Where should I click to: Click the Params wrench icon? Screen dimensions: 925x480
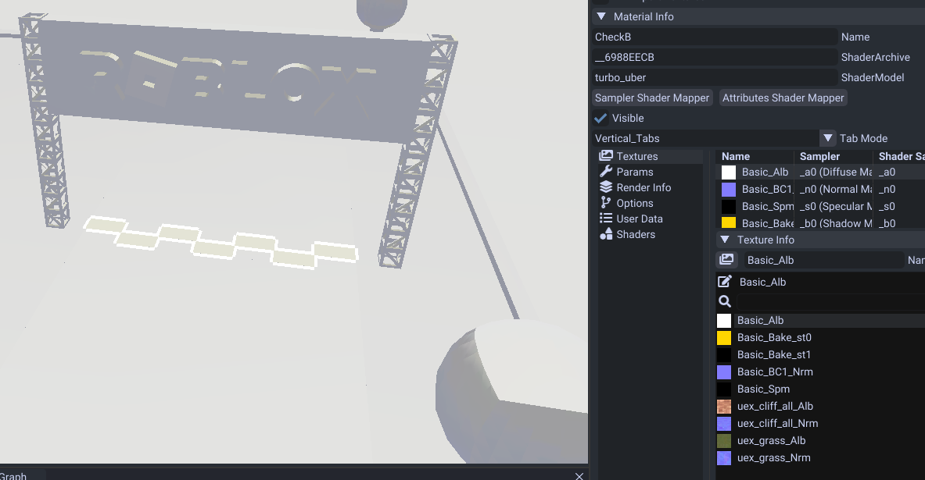606,172
